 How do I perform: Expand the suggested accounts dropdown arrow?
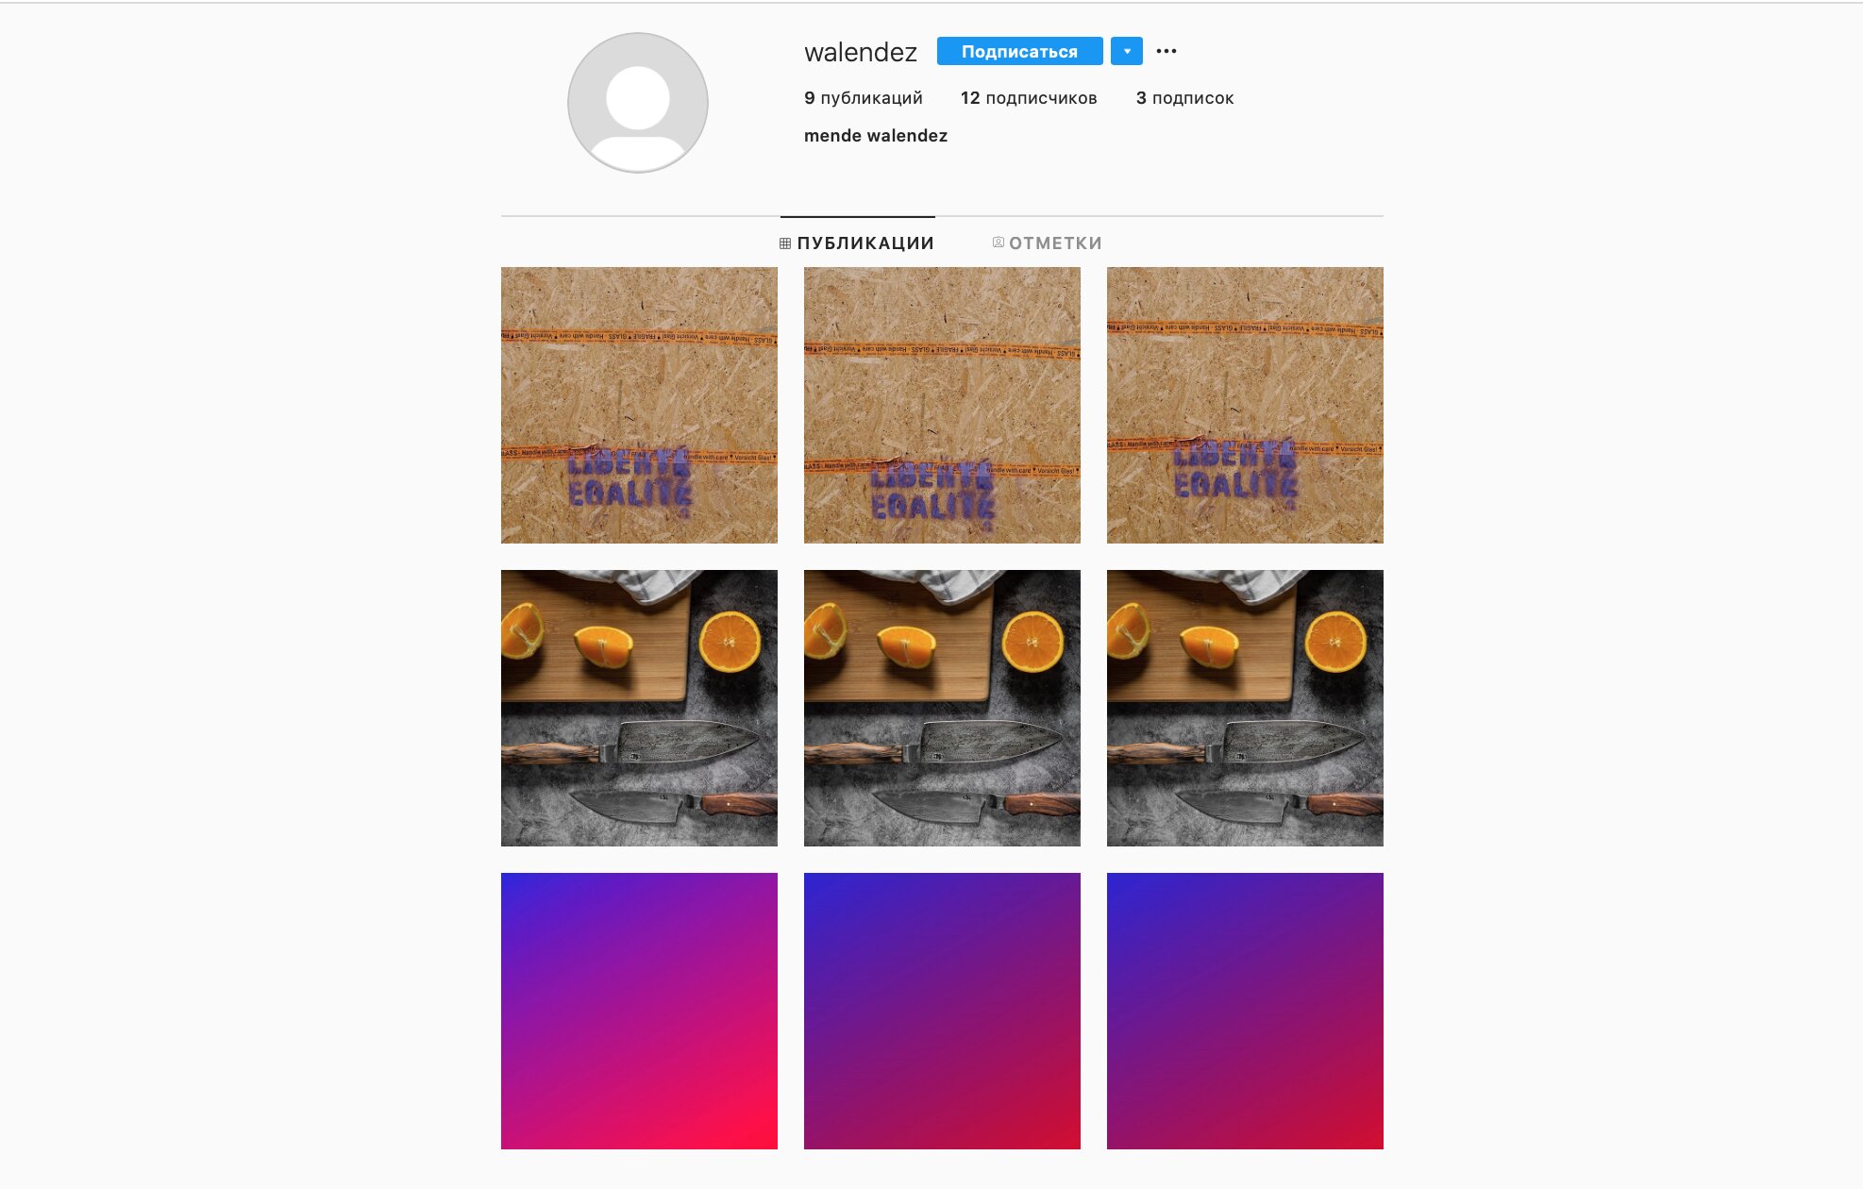click(x=1127, y=51)
